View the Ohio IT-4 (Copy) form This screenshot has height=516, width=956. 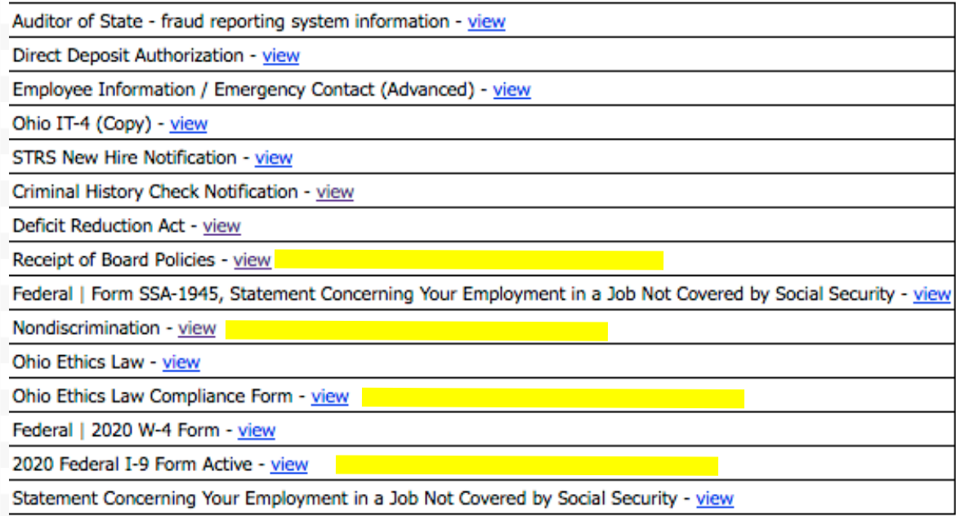pyautogui.click(x=188, y=124)
